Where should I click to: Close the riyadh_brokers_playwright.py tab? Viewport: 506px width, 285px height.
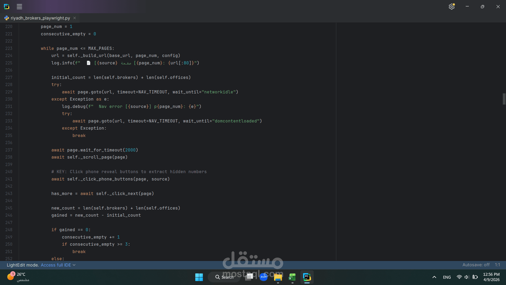tap(75, 18)
